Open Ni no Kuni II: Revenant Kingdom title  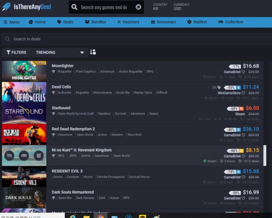pos(82,150)
